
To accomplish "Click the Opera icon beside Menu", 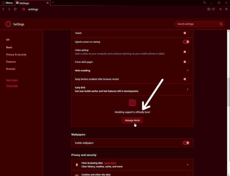I will pyautogui.click(x=3, y=3).
